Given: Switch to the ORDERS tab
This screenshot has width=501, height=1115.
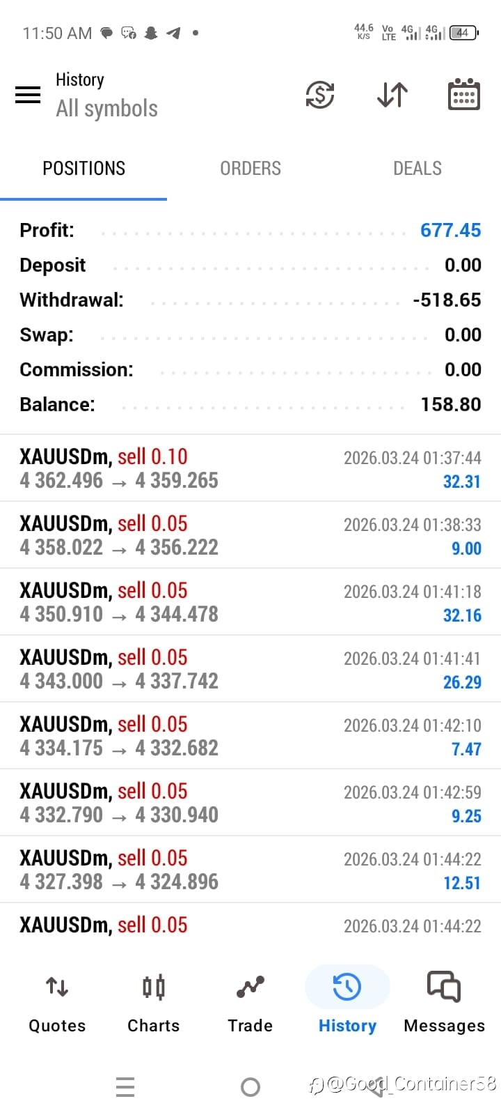Looking at the screenshot, I should click(250, 169).
